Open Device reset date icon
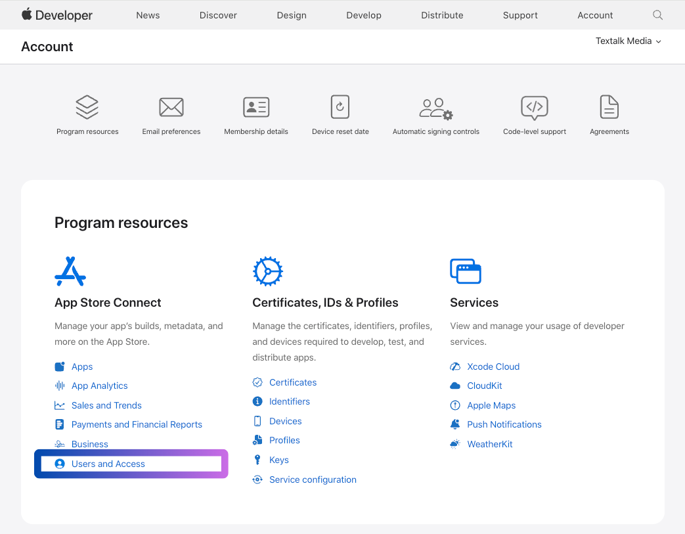 coord(340,107)
